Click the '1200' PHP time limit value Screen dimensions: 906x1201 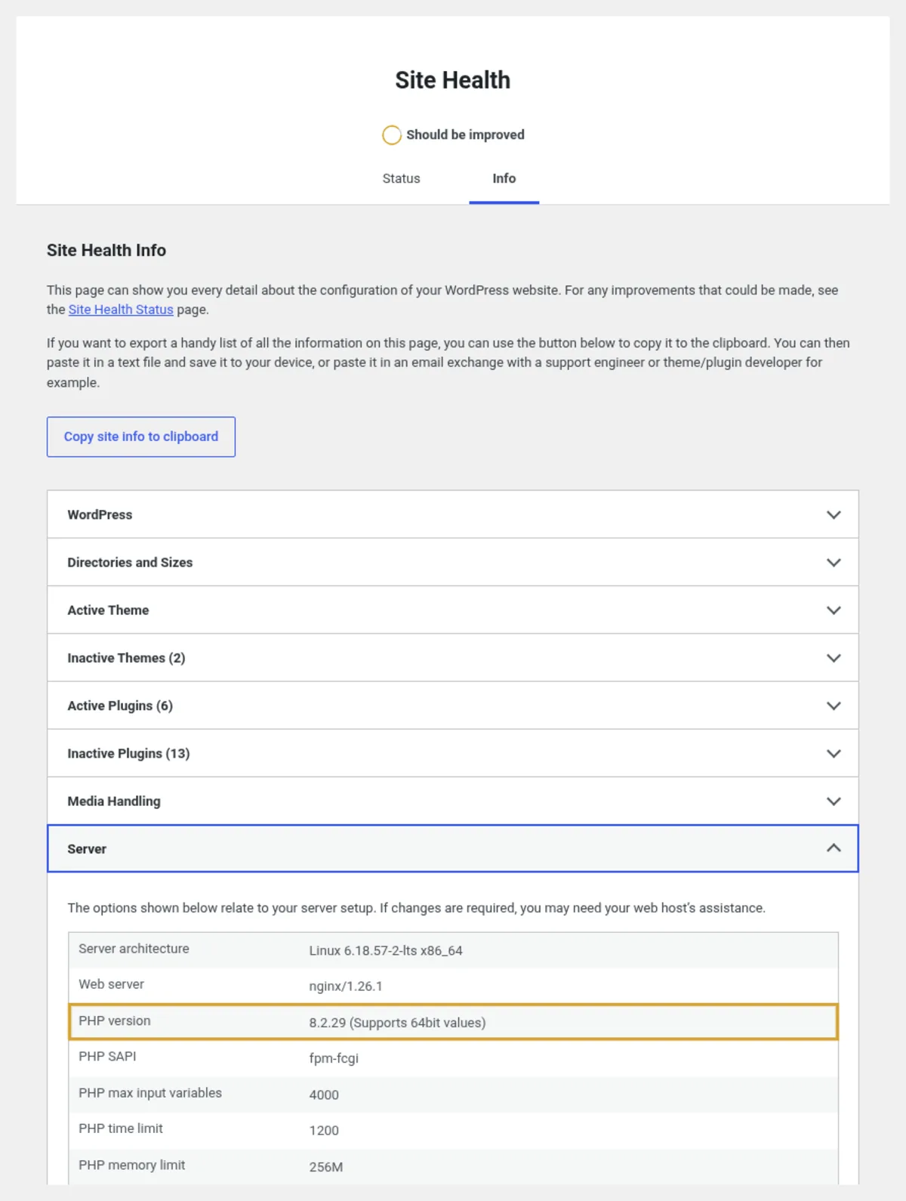click(x=324, y=1131)
